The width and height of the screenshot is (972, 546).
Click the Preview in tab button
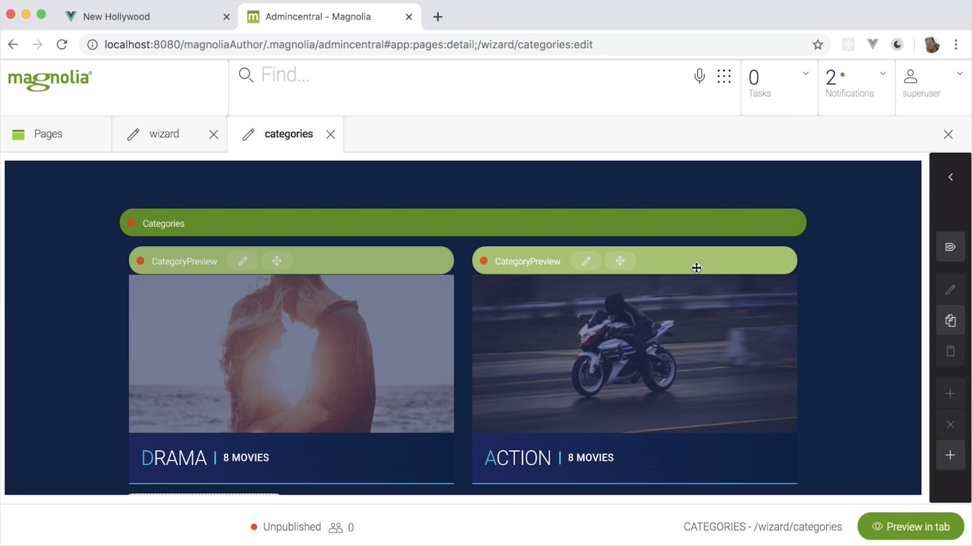(910, 527)
